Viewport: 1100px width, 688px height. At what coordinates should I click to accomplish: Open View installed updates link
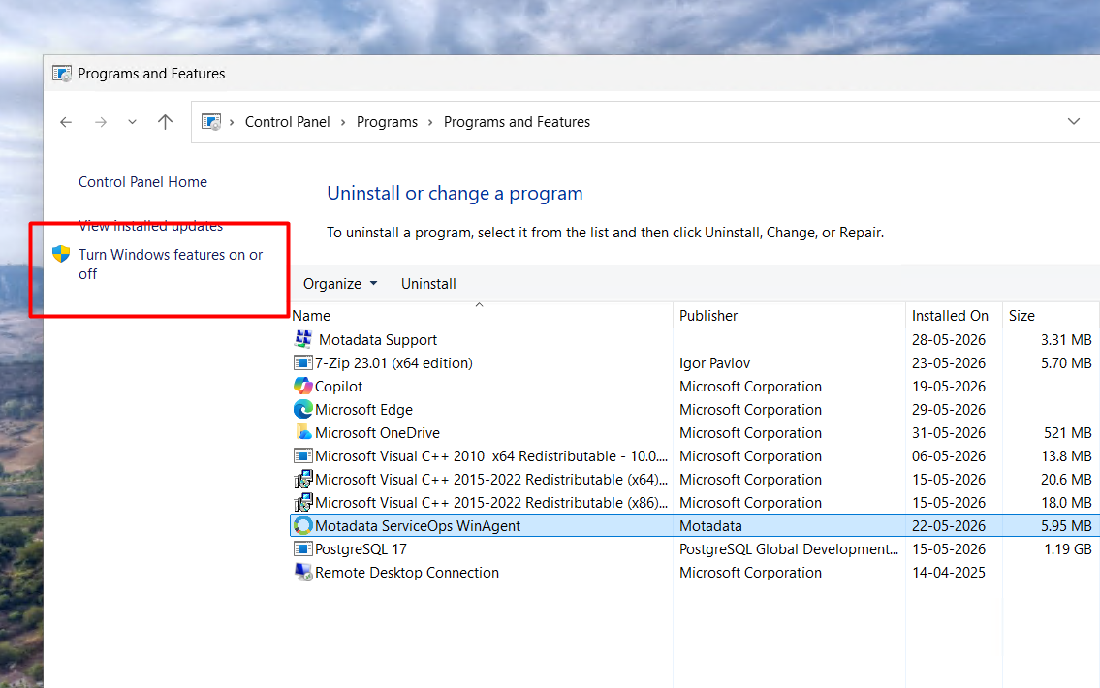(x=151, y=226)
